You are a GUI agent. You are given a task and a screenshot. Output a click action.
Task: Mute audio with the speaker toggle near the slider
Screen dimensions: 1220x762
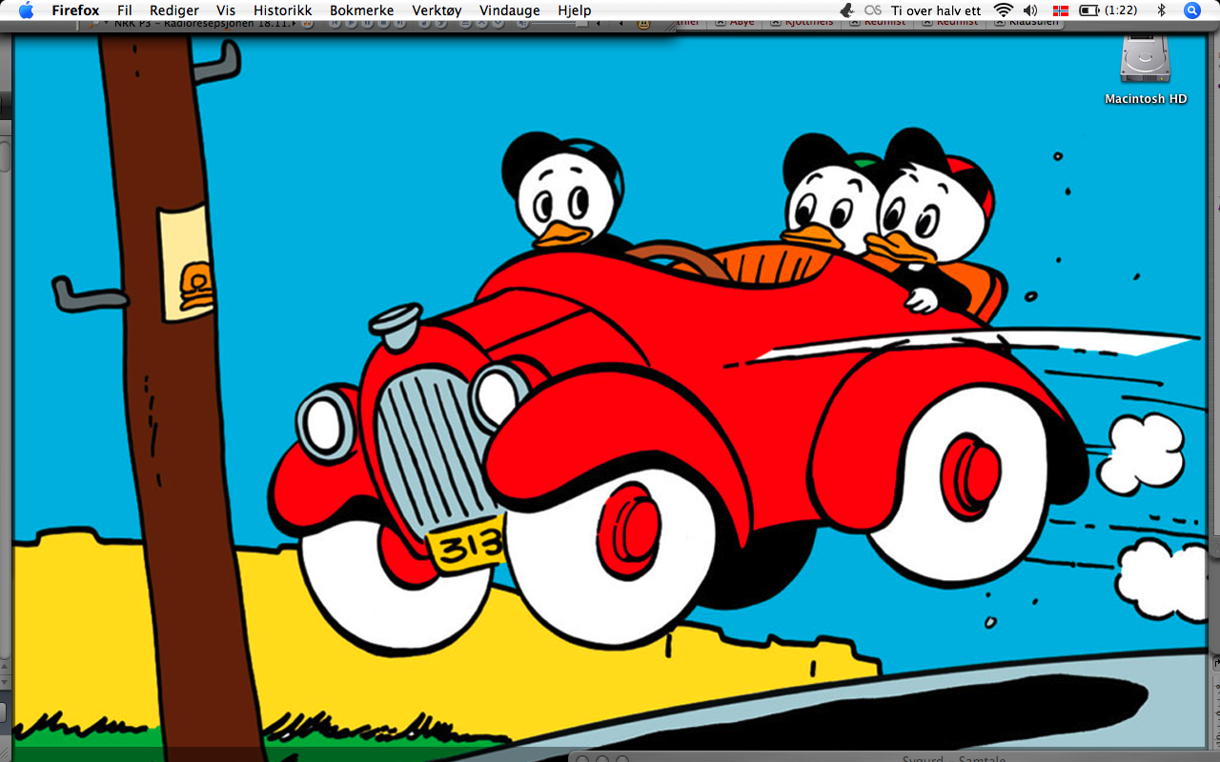click(x=522, y=24)
